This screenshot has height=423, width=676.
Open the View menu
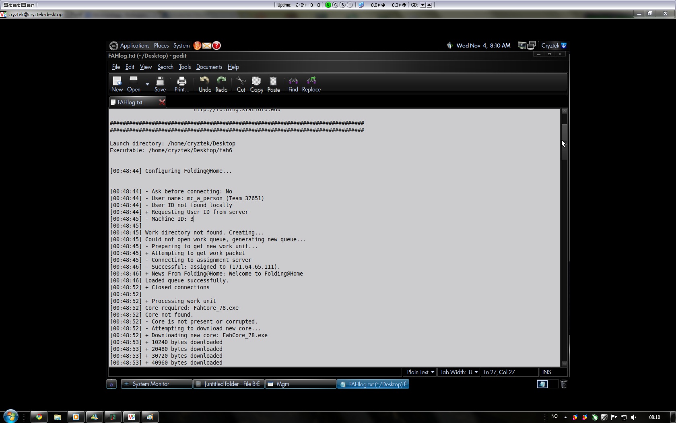[x=146, y=67]
